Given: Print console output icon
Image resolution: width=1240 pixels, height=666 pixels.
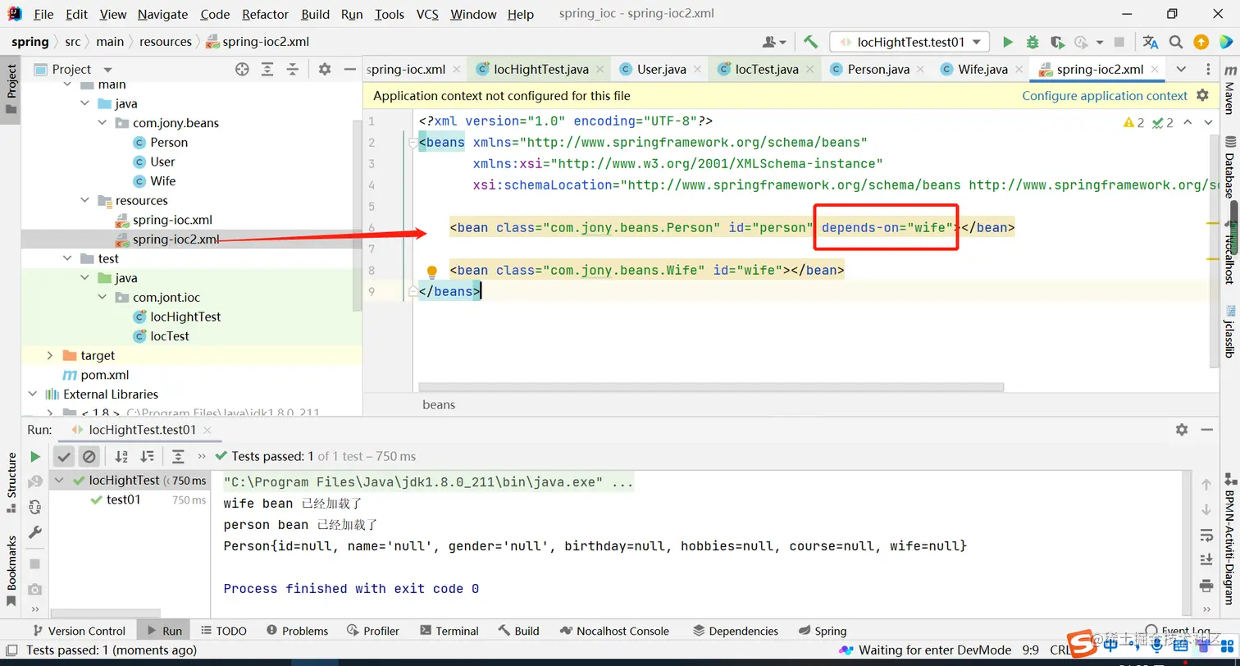Looking at the screenshot, I should [1206, 585].
